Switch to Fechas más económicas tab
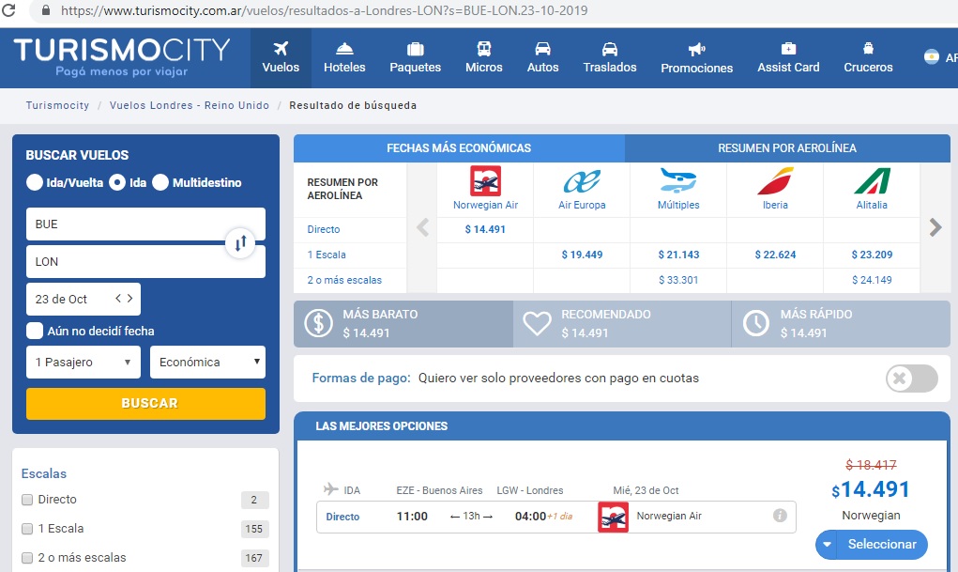 click(x=459, y=148)
